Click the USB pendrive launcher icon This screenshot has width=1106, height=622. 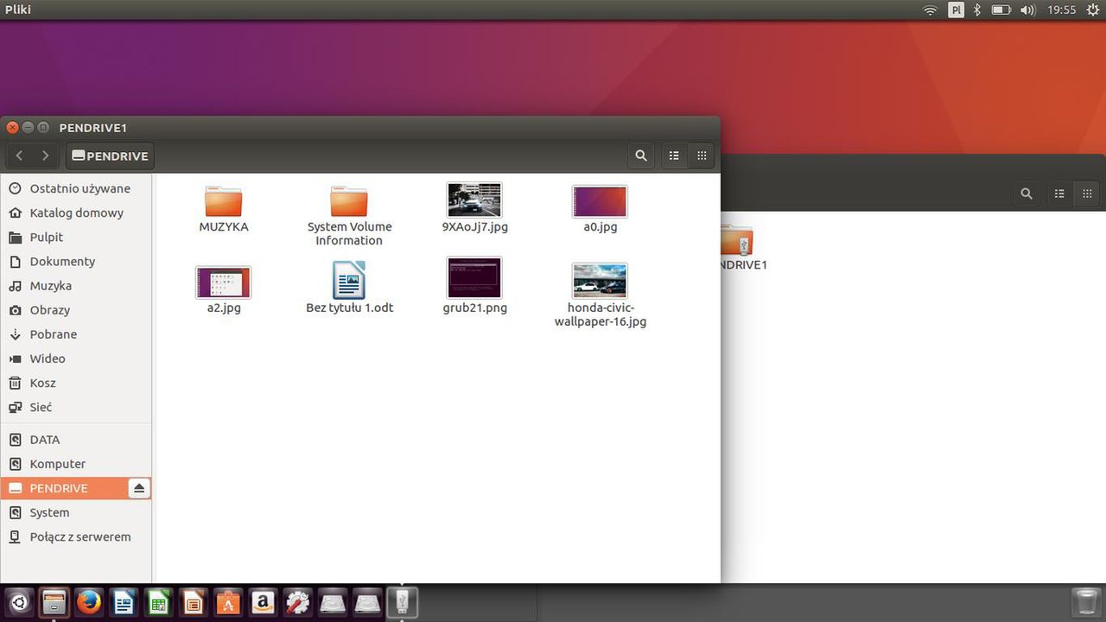[x=402, y=602]
